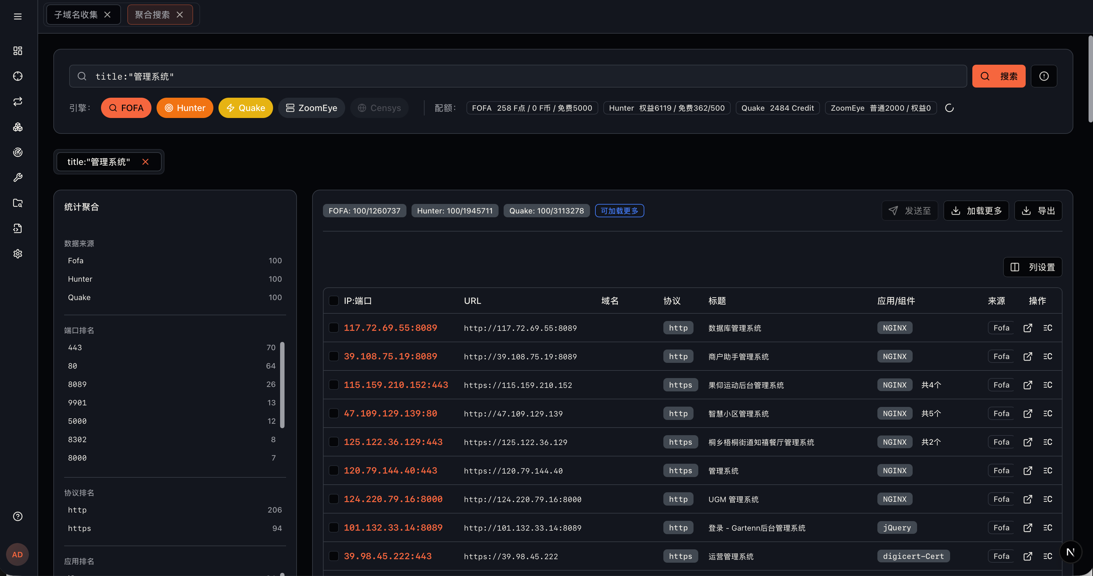Close the 聚合搜索 tab
The image size is (1093, 576).
coord(180,15)
